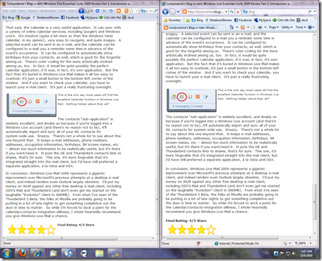Open a new tab in Internet Explorer
This screenshot has width=322, height=261.
point(222,28)
